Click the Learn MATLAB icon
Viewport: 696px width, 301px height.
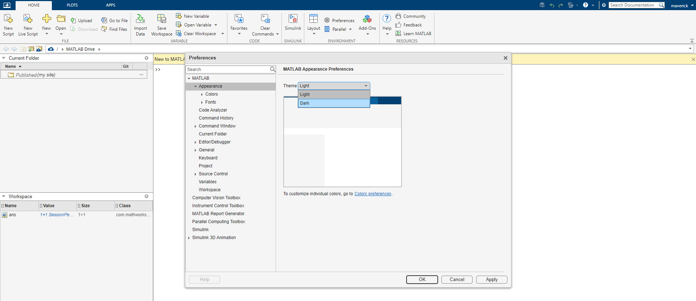tap(398, 33)
